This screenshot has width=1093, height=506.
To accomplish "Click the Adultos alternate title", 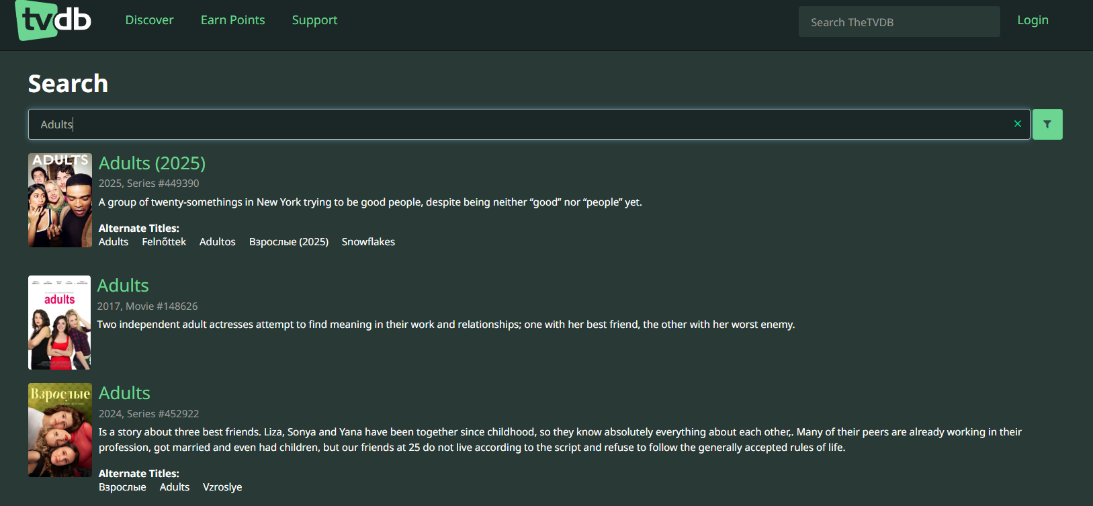I will (x=217, y=242).
